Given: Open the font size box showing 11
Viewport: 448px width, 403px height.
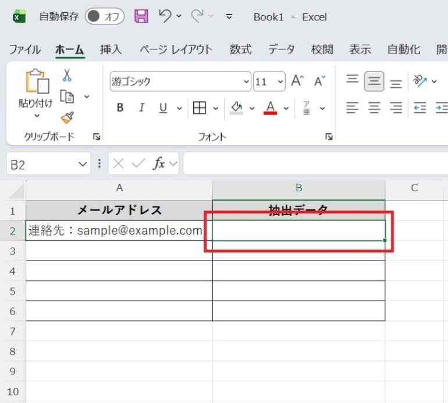Looking at the screenshot, I should click(x=269, y=81).
